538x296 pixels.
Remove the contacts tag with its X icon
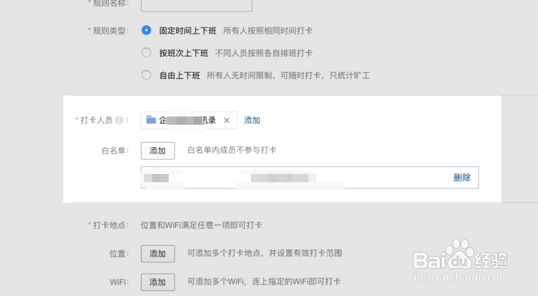click(x=226, y=120)
